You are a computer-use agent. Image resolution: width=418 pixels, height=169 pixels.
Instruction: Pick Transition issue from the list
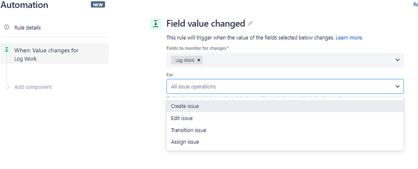(x=188, y=130)
